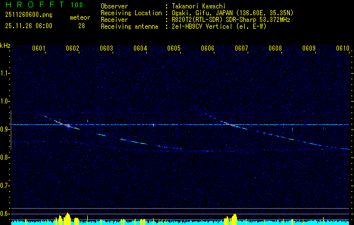Image resolution: width=354 pixels, height=225 pixels.
Task: Click the kHz axis unit label
Action: (5, 45)
